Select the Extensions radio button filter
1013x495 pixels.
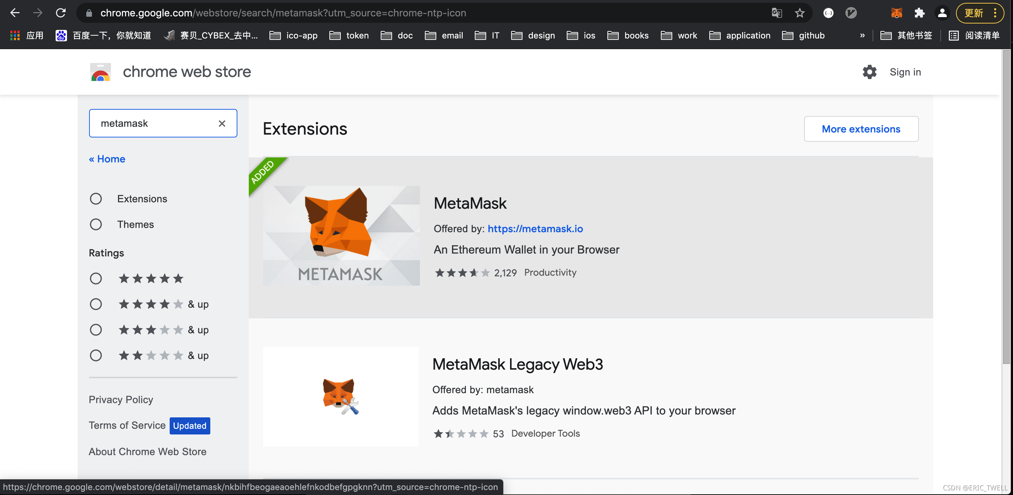(x=96, y=199)
